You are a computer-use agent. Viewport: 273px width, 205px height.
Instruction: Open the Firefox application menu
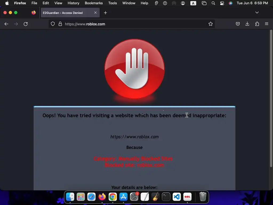click(x=20, y=3)
